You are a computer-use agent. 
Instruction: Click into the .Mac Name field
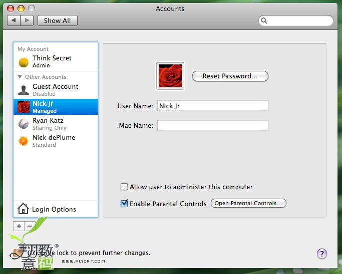(x=213, y=125)
